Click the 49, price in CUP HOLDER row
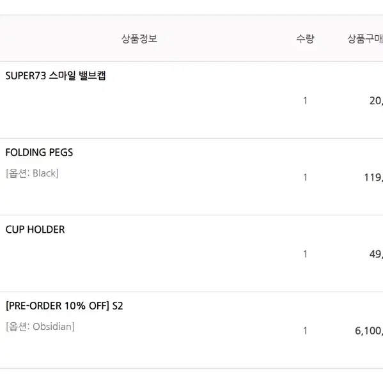The width and height of the screenshot is (383, 383). coord(376,254)
